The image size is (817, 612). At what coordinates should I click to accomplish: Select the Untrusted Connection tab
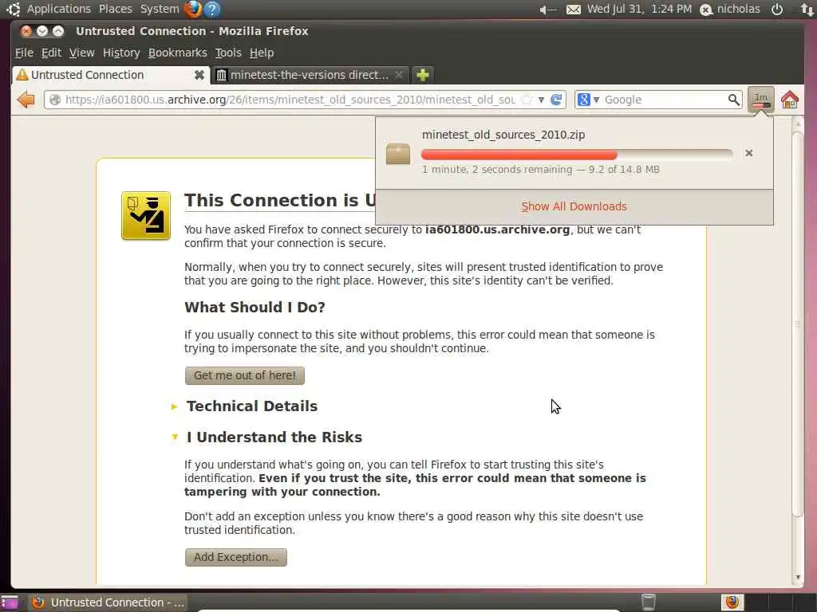(x=110, y=75)
